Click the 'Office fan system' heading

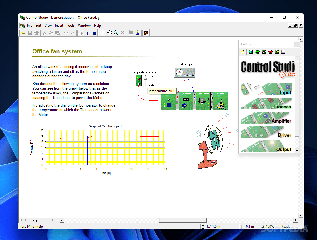point(57,51)
